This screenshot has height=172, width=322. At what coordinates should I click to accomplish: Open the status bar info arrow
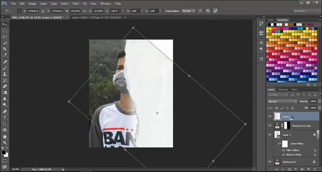[x=63, y=169]
